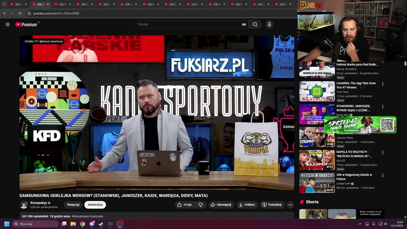
Task: Open Discord from the taskbar
Action: [92, 224]
